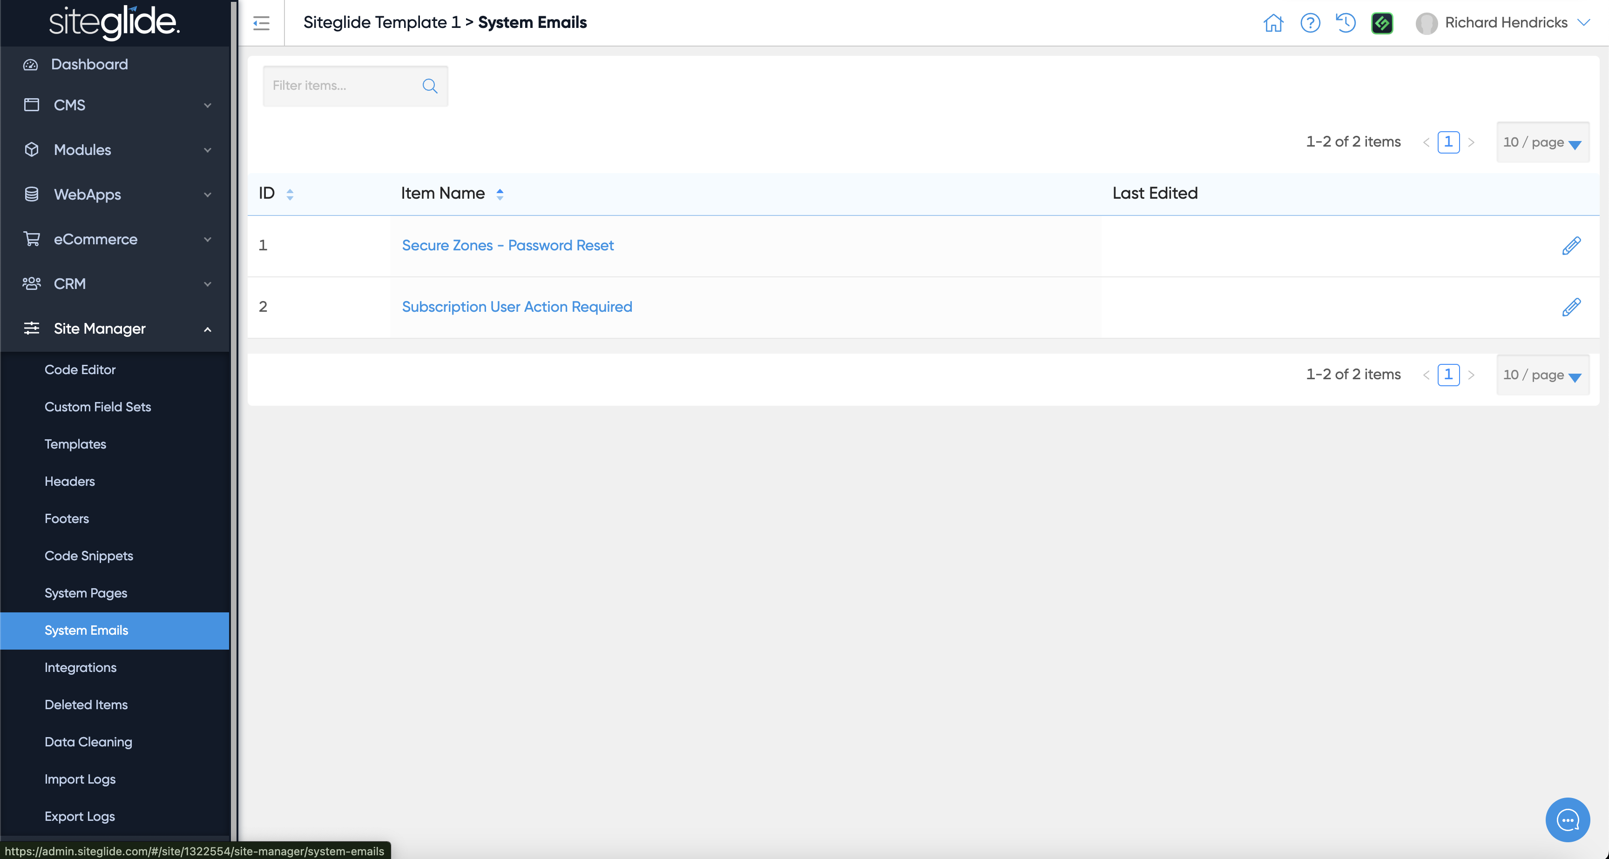1609x859 pixels.
Task: Open Code Editor in sidebar
Action: [x=80, y=369]
